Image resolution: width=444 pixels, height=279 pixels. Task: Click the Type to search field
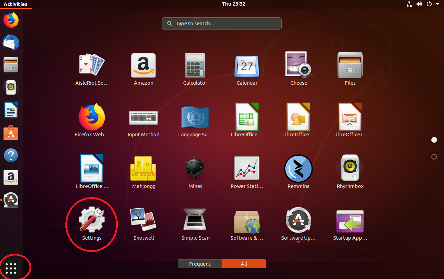[x=222, y=24]
